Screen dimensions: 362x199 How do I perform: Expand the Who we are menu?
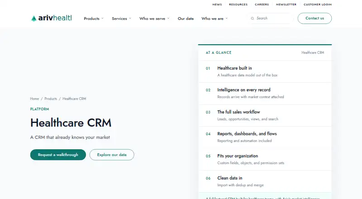point(214,19)
